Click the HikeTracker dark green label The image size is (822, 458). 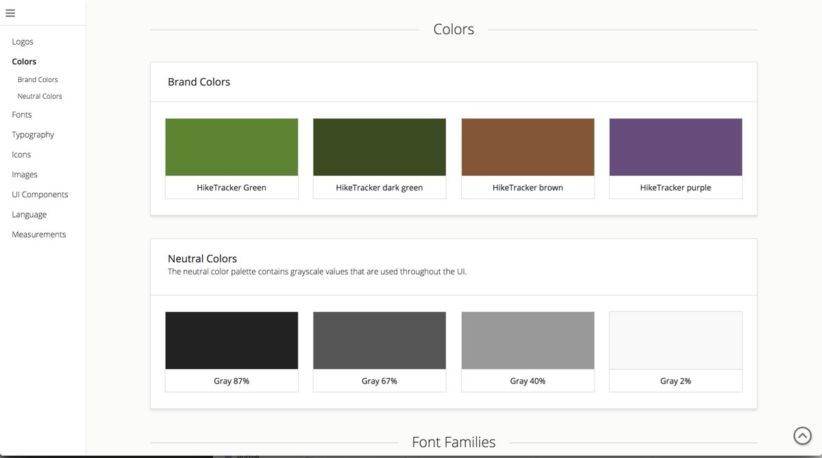[x=379, y=188]
